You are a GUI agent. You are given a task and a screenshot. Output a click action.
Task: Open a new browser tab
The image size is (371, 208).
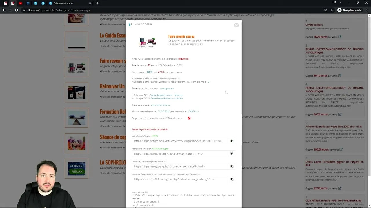[97, 3]
